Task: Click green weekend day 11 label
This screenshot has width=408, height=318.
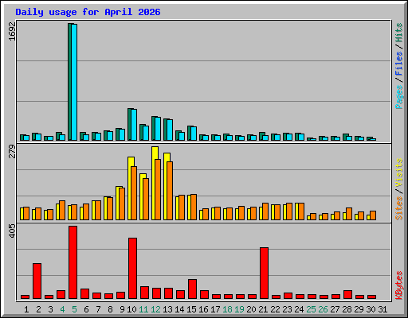Action: click(x=143, y=309)
